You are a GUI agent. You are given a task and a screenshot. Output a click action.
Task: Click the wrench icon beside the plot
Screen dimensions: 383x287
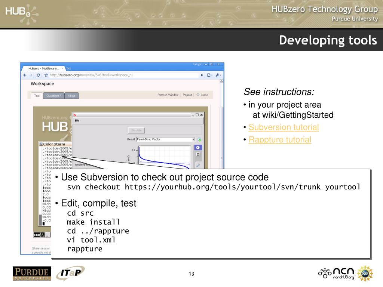[198, 165]
